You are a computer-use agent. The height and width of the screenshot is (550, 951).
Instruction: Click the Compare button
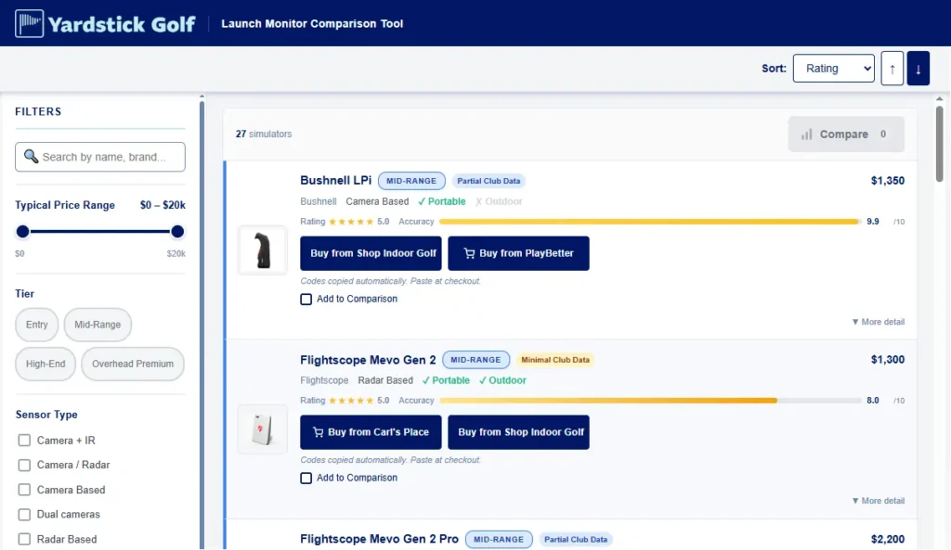pos(846,134)
